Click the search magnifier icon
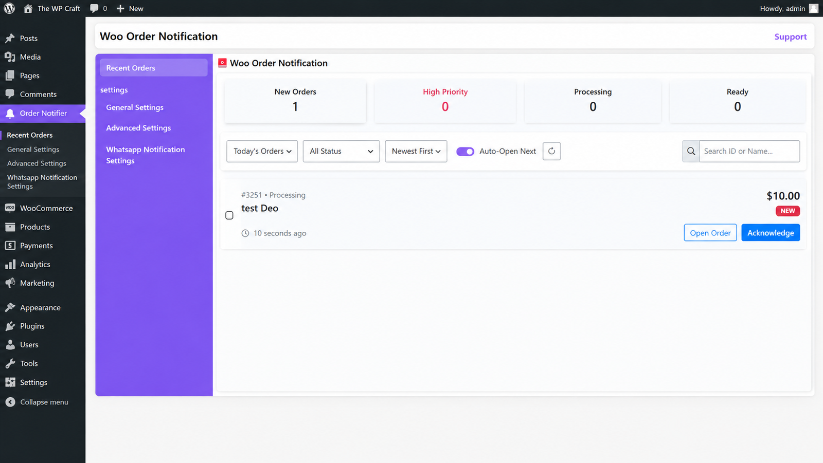Screen dimensions: 823x463 coord(691,151)
